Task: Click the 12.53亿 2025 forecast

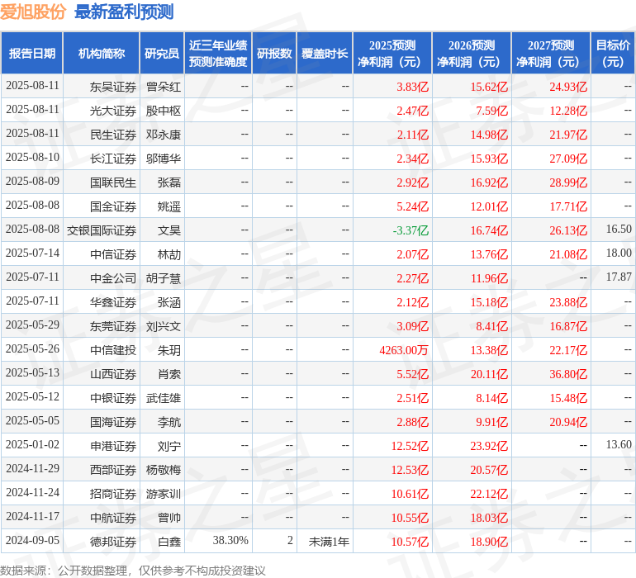Action: pyautogui.click(x=410, y=470)
